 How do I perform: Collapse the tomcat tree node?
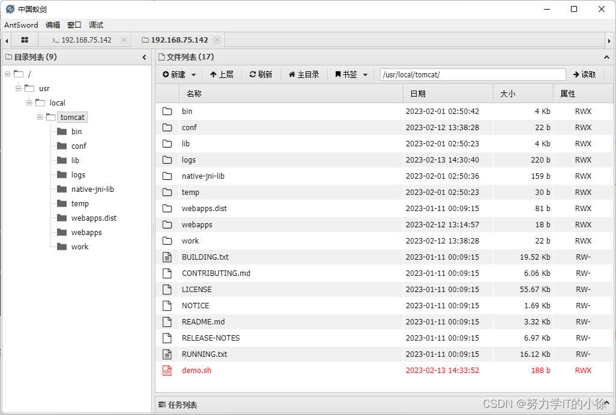coord(40,117)
